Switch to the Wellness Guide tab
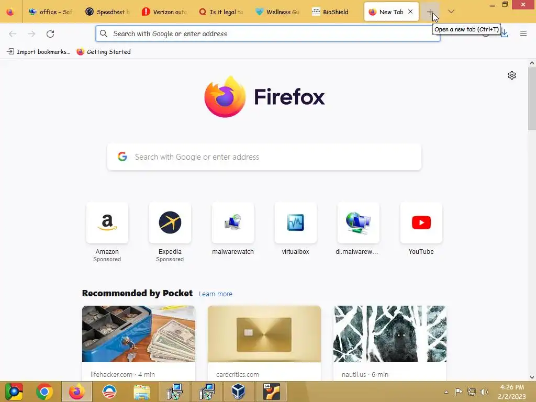The image size is (536, 402). click(277, 12)
